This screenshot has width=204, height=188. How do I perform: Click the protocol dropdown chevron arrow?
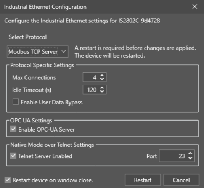(x=64, y=51)
